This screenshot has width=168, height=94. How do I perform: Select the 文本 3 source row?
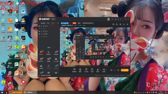(49, 26)
